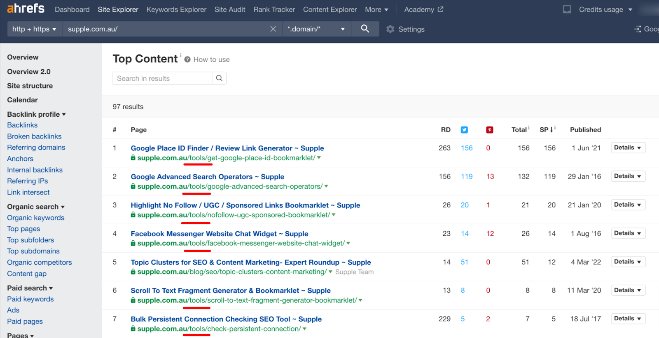This screenshot has width=659, height=338.
Task: Open Bulk Persistent Connection Checking SEO Tool link
Action: [226, 319]
